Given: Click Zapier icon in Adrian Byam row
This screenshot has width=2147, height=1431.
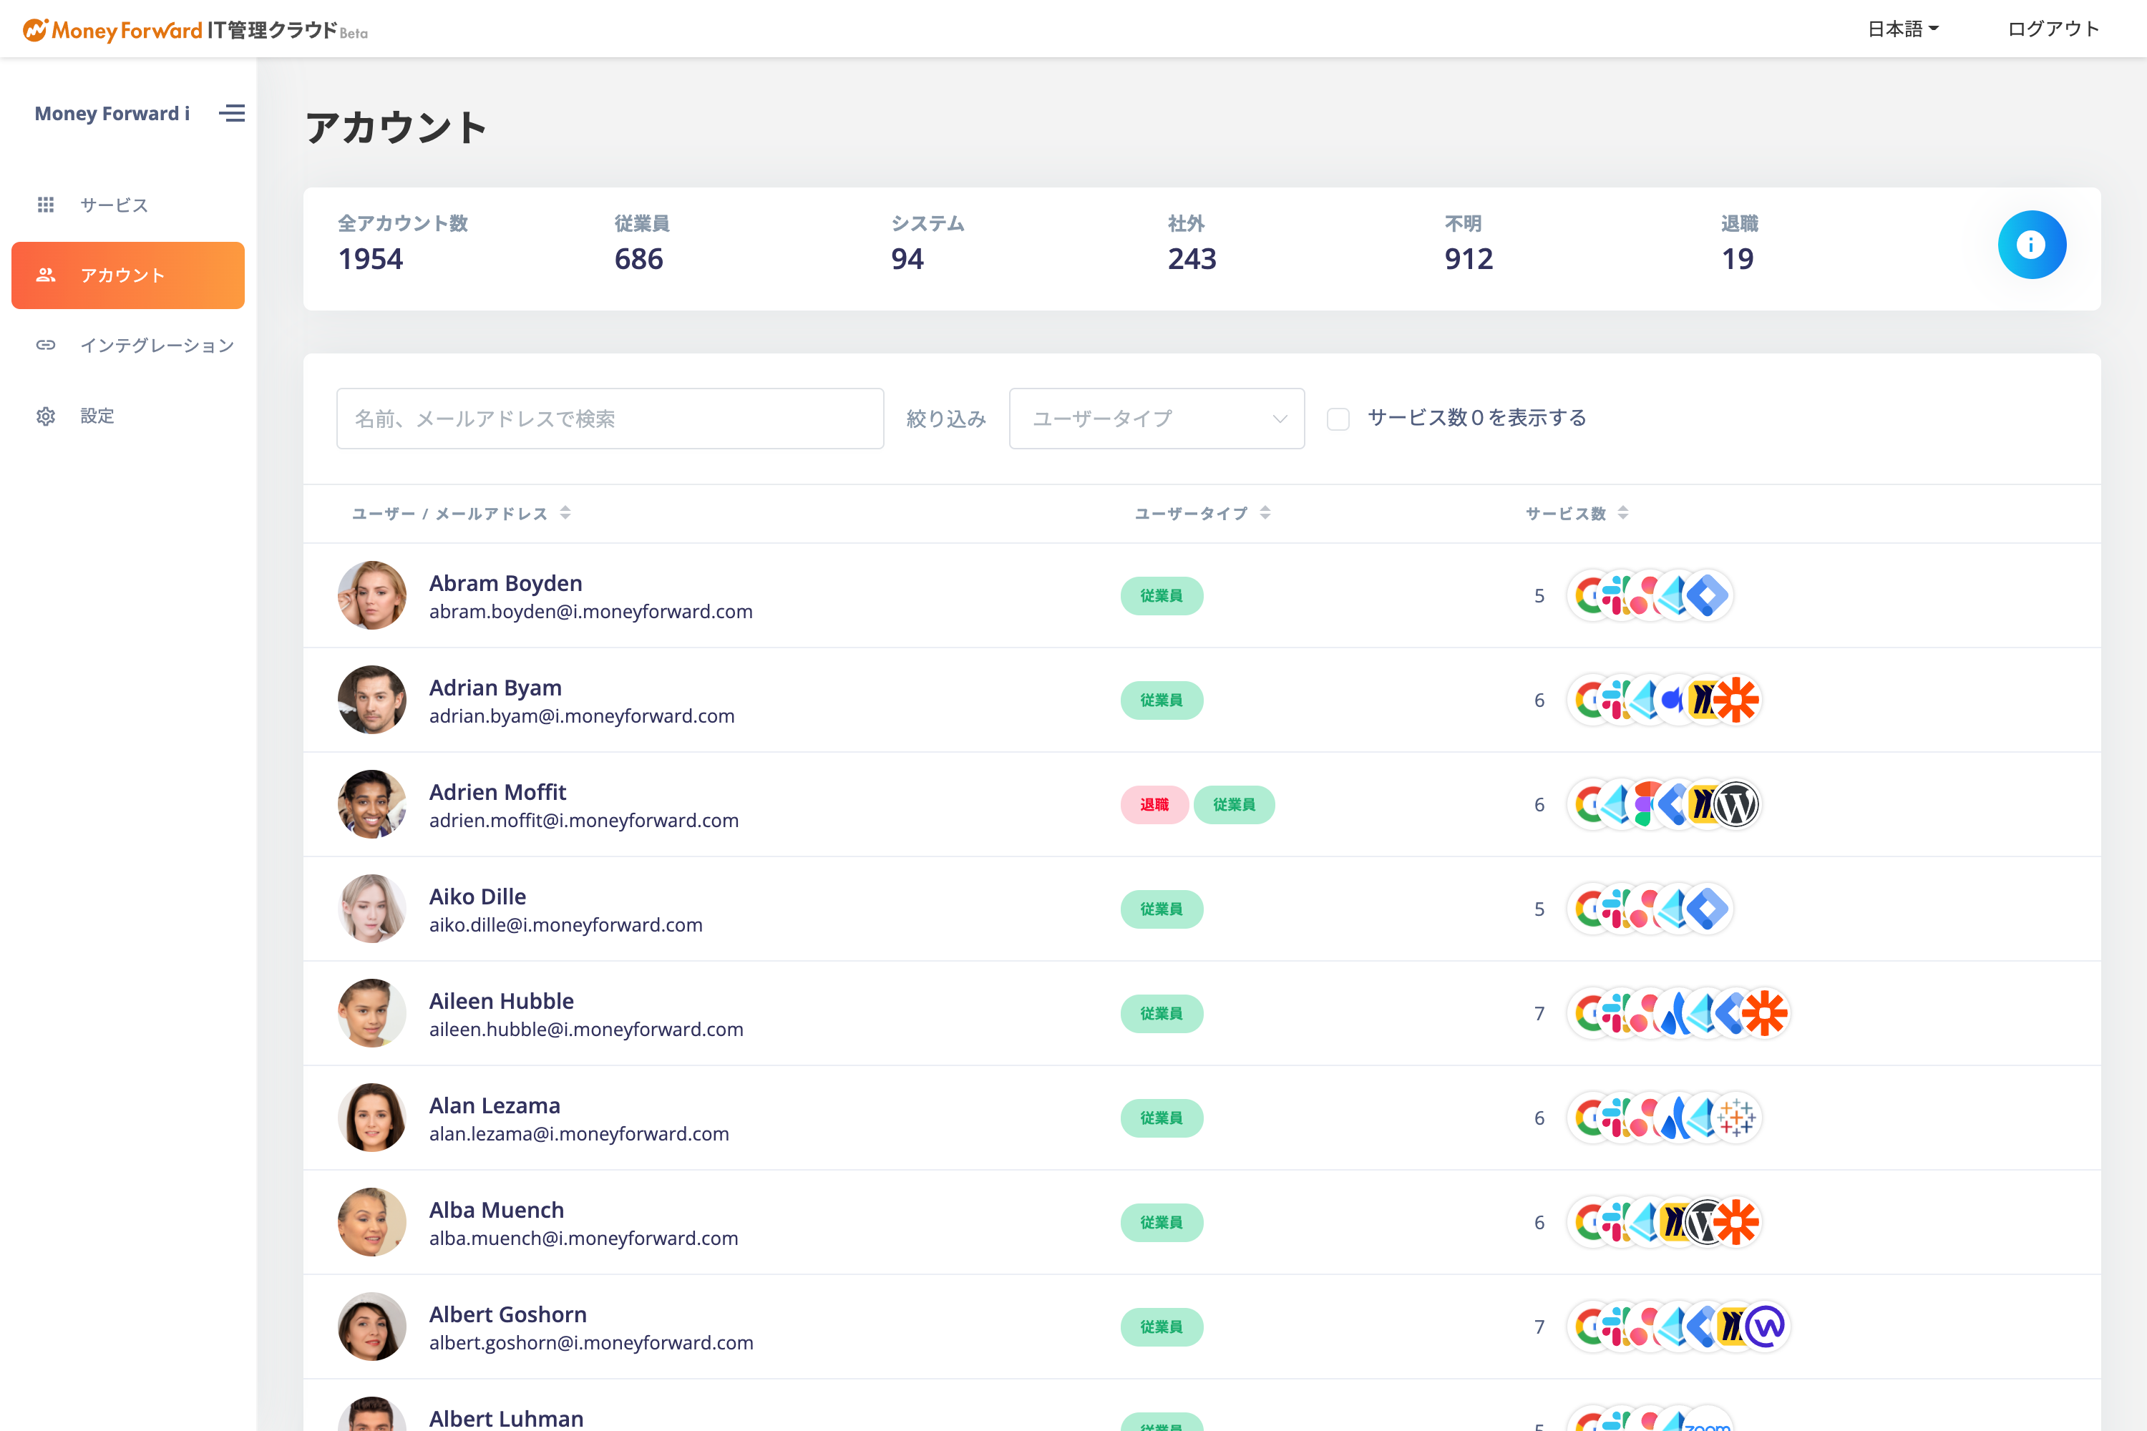Looking at the screenshot, I should (x=1735, y=700).
